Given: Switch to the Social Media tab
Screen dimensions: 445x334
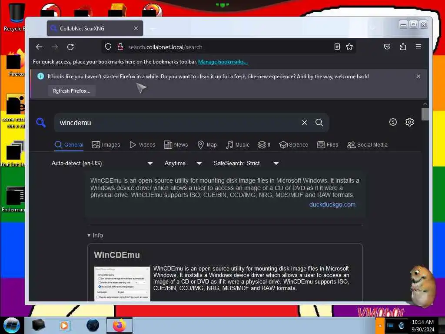Looking at the screenshot, I should (367, 144).
